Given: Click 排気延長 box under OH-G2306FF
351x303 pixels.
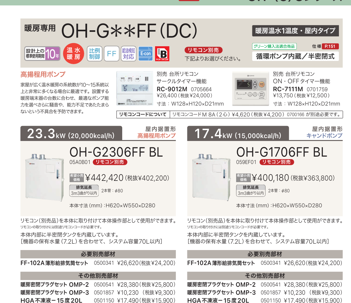Looking at the screenshot, I should pyautogui.click(x=84, y=191).
